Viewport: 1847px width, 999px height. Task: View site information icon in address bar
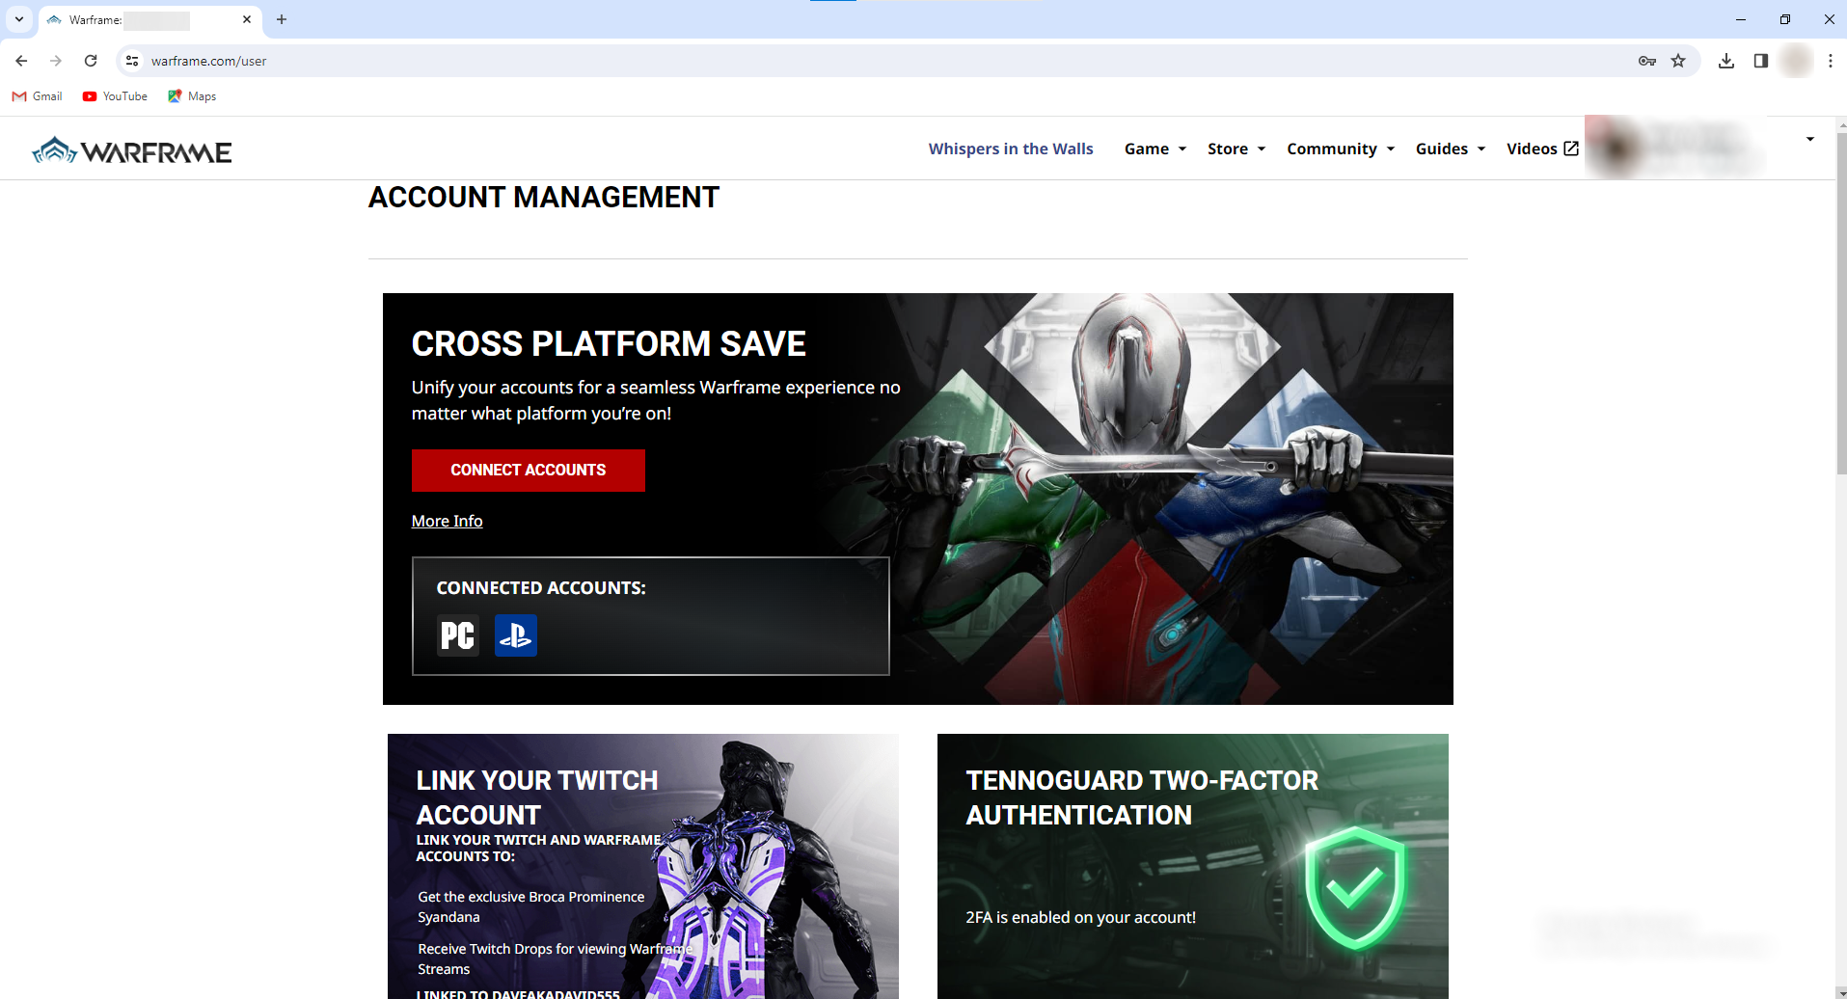(x=132, y=61)
